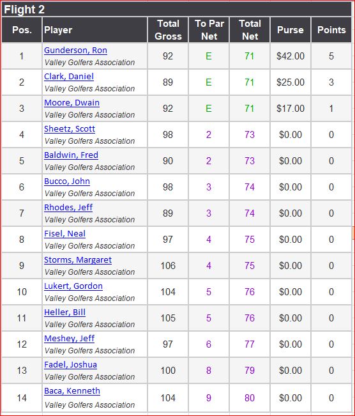Open Sheetz, Scott player profile
This screenshot has height=416, width=355.
(x=70, y=128)
